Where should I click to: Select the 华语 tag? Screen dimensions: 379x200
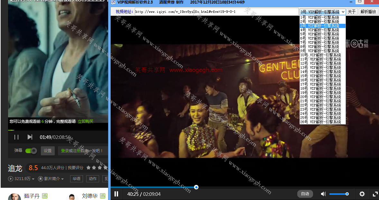click(x=77, y=179)
